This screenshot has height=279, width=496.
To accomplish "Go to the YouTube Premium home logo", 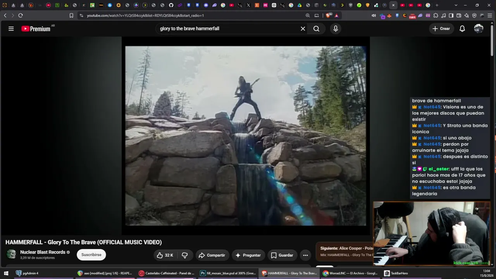I will pos(36,29).
